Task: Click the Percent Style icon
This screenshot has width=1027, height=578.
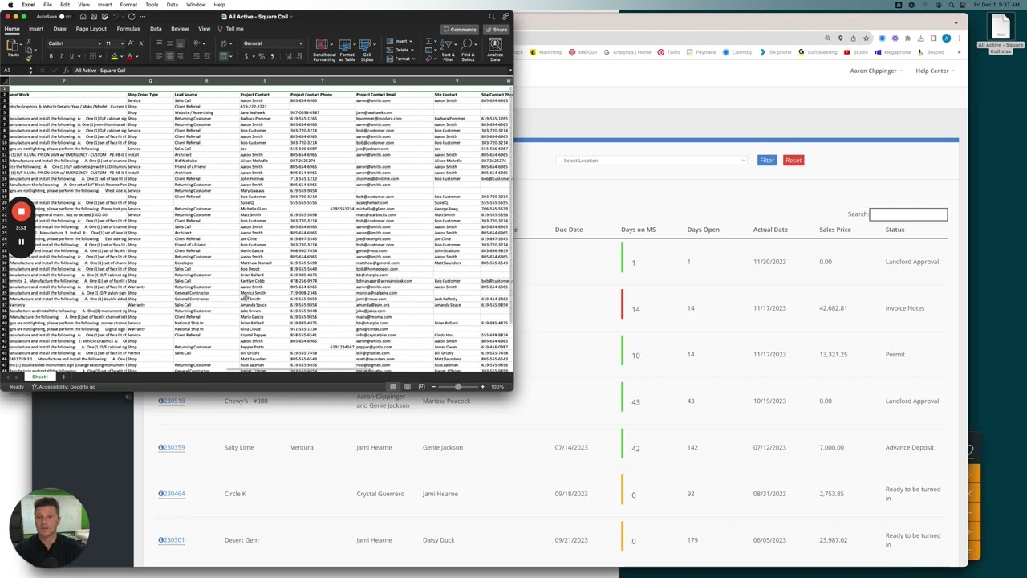Action: [x=262, y=56]
